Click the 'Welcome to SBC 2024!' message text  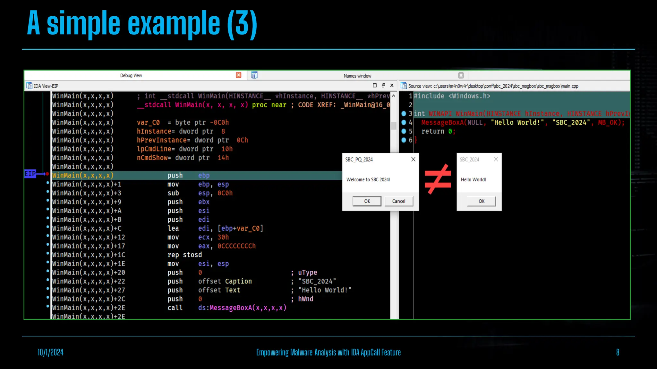pyautogui.click(x=368, y=180)
